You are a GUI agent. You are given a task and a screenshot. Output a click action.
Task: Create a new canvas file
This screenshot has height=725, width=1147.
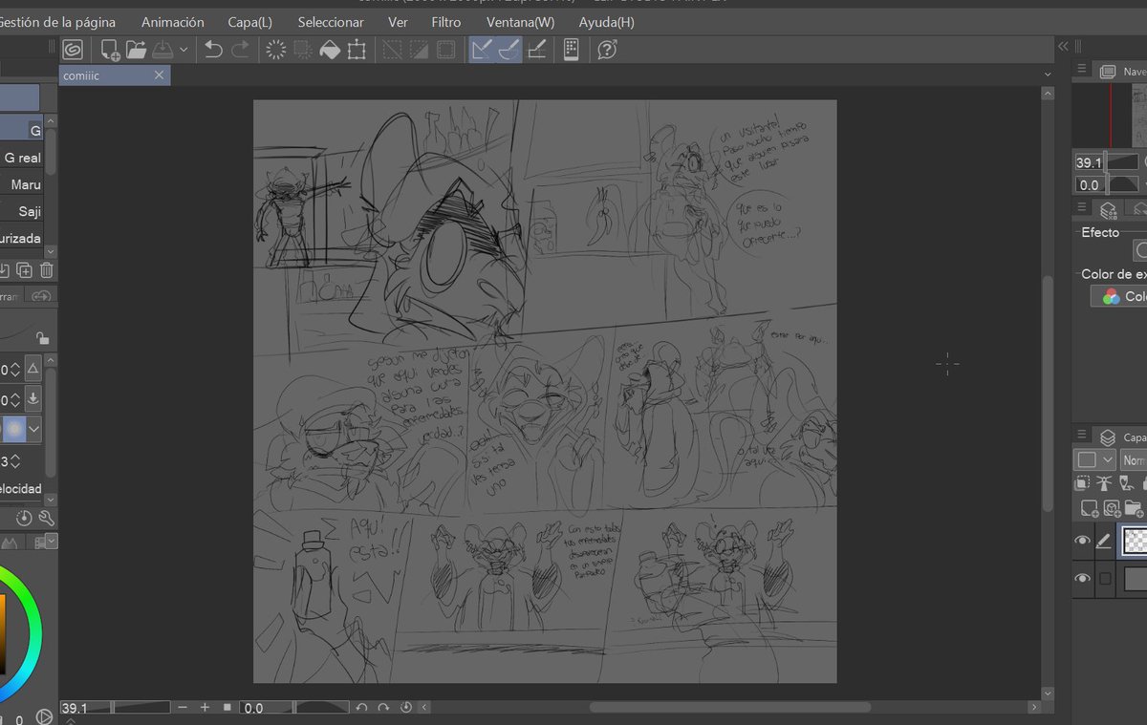point(111,50)
